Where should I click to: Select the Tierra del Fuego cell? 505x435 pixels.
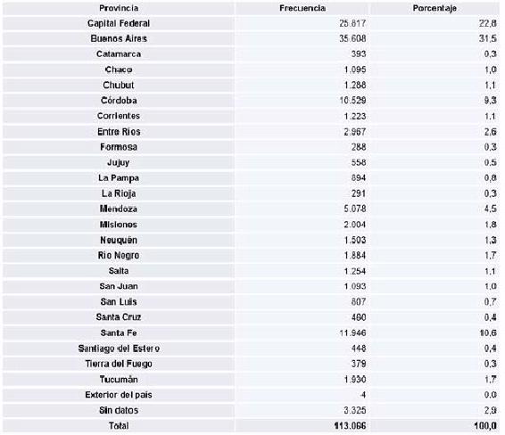[x=119, y=364]
